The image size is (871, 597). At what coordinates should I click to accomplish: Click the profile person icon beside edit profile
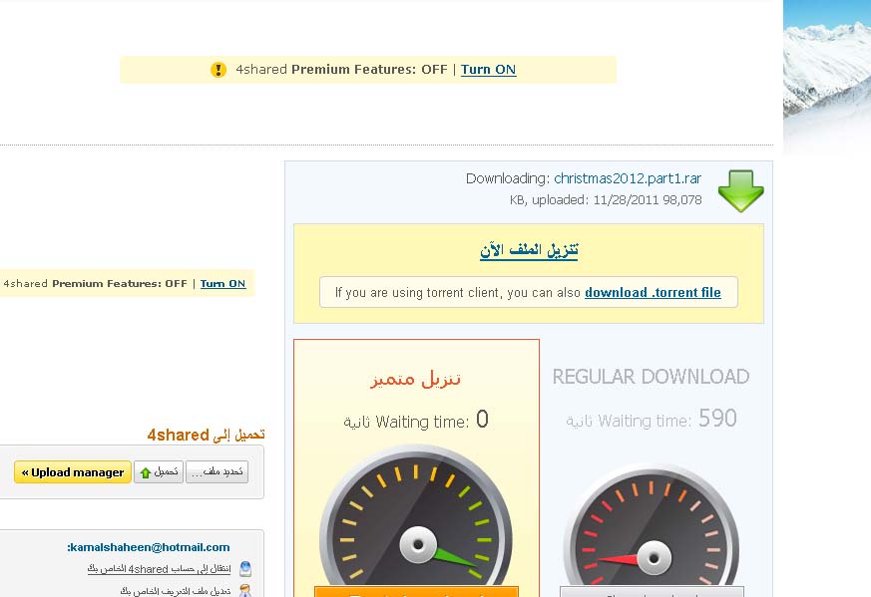point(244,591)
